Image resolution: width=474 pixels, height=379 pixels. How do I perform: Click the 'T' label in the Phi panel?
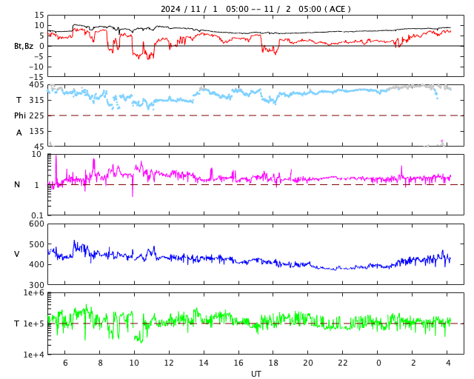tap(19, 100)
